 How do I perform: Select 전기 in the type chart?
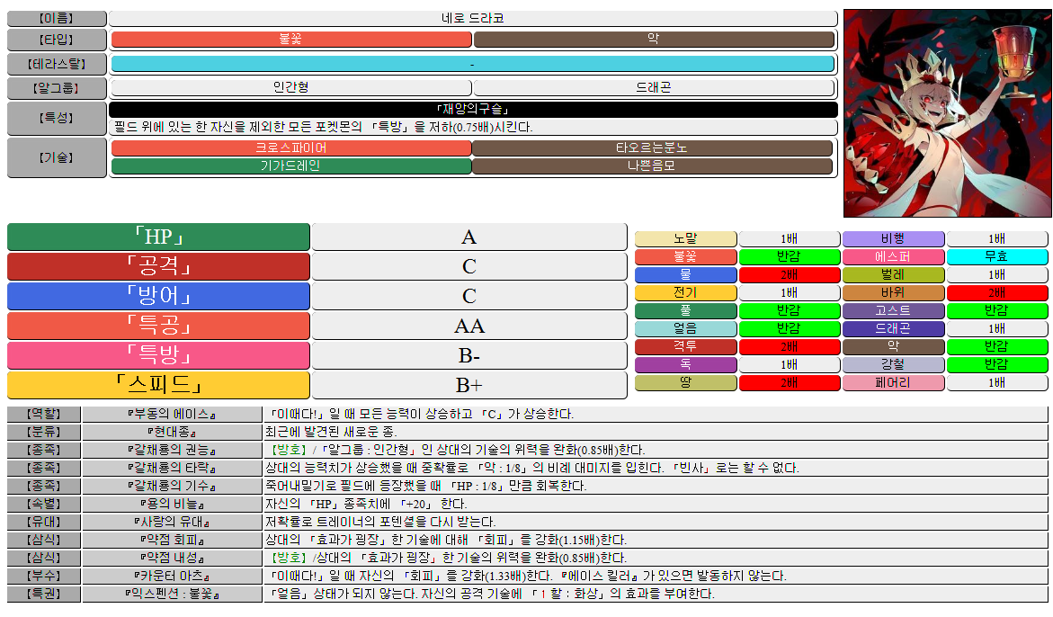pos(685,292)
